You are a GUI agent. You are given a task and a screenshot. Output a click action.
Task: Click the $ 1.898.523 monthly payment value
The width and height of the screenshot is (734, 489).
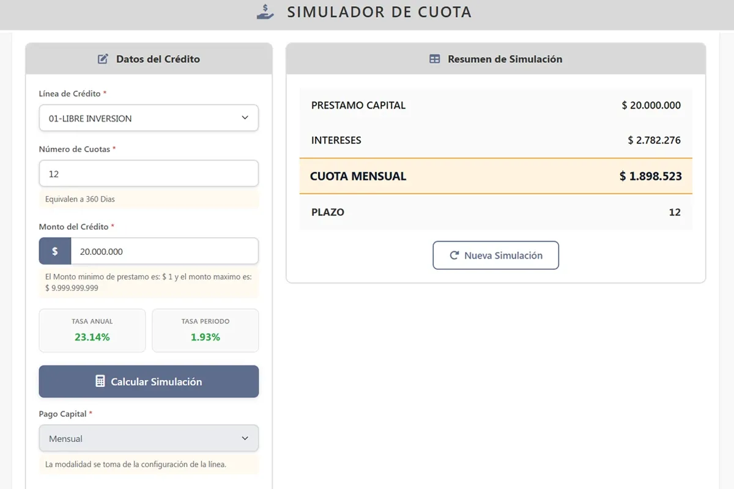[x=650, y=176]
